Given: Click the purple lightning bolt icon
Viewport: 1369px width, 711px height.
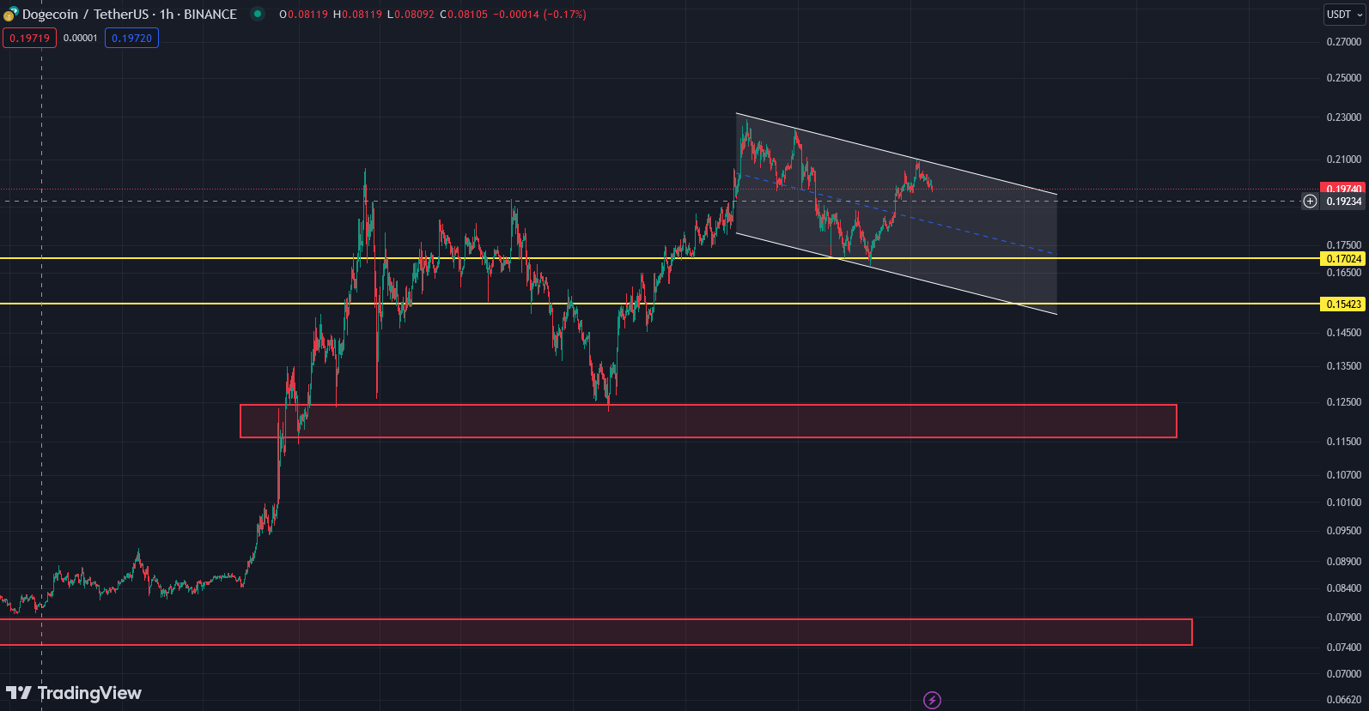Looking at the screenshot, I should click(932, 700).
